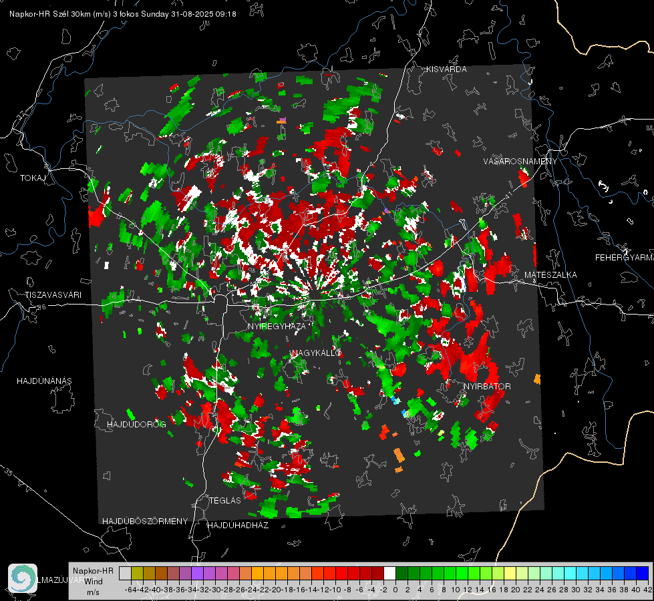The image size is (654, 601).
Task: Click the 30 value on legend scale
Action: 576,590
